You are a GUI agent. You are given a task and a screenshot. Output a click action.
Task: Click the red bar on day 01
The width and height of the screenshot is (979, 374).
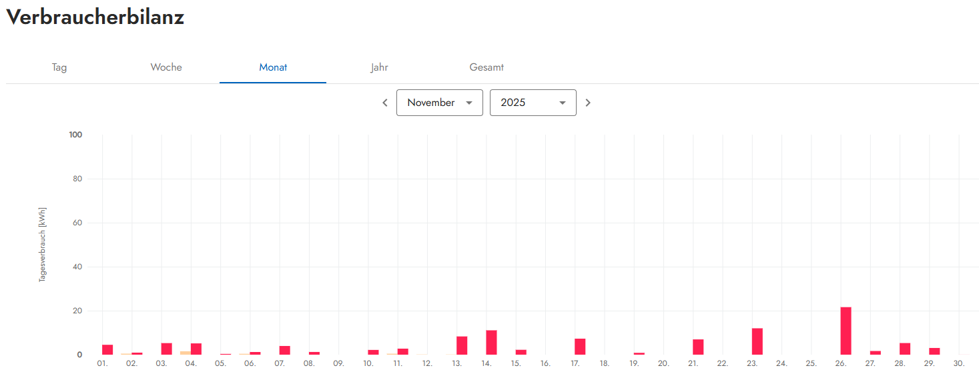click(x=107, y=349)
